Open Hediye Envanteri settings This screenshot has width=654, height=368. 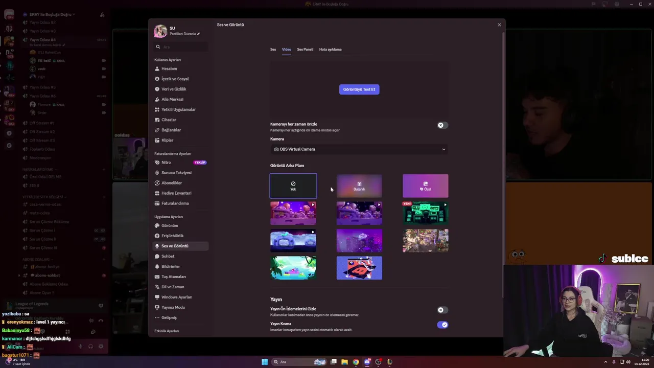tap(180, 193)
